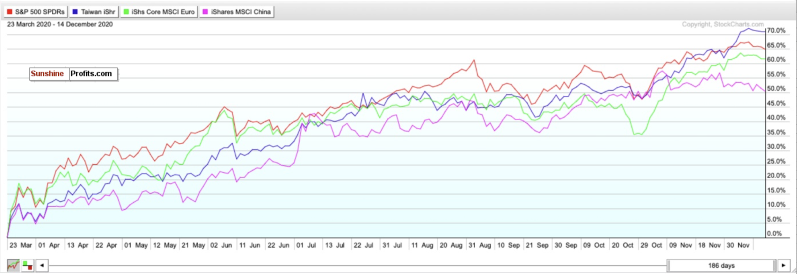
Task: Click the 20 Aug date label
Action: (451, 245)
